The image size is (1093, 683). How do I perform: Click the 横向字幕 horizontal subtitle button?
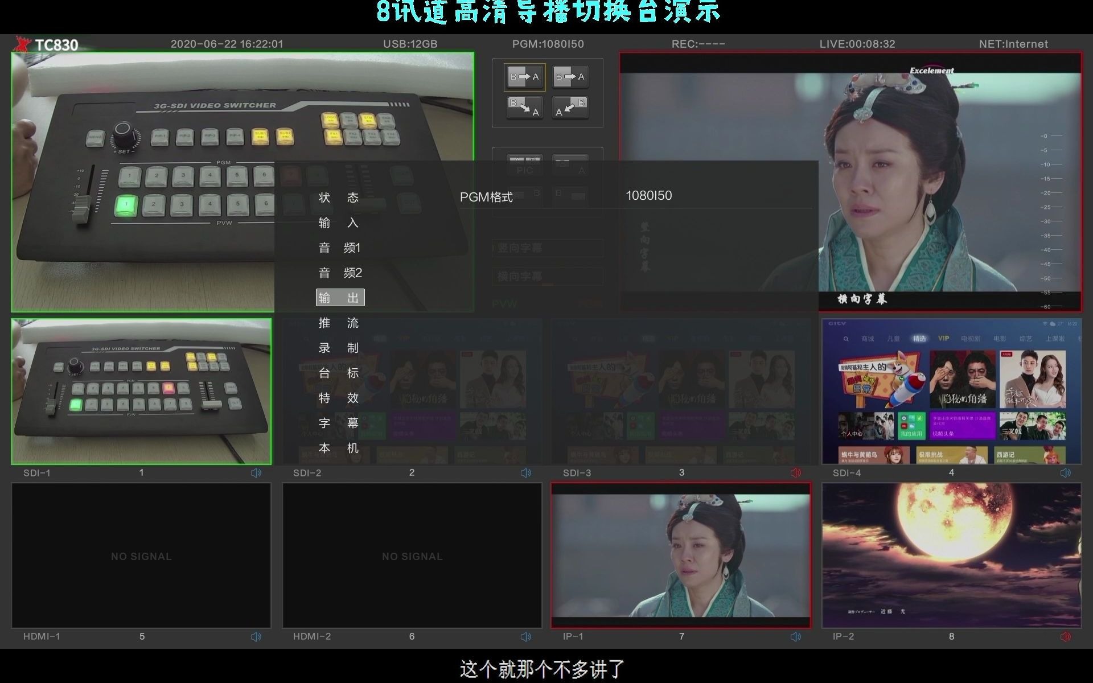(547, 277)
